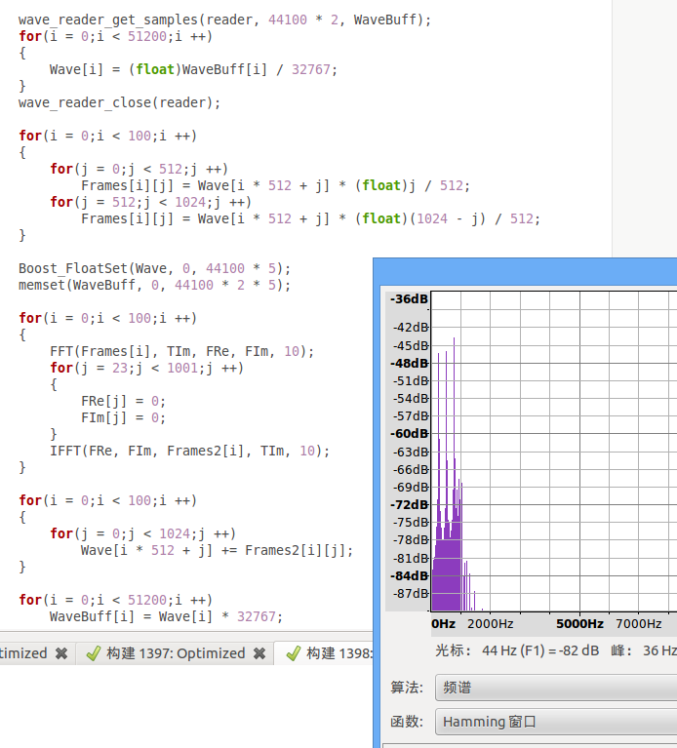Viewport: 677px width, 748px height.
Task: Switch to the 构建 1397: Optimized tab
Action: [175, 653]
